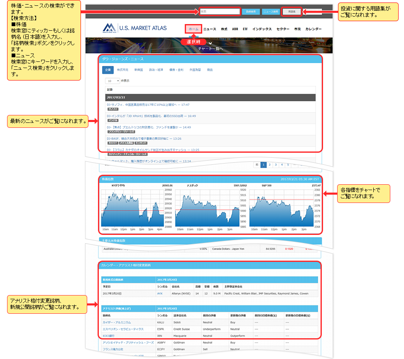Image resolution: width=404 pixels, height=359 pixels.
Task: Open the 市況 navigation item
Action: pyautogui.click(x=297, y=29)
